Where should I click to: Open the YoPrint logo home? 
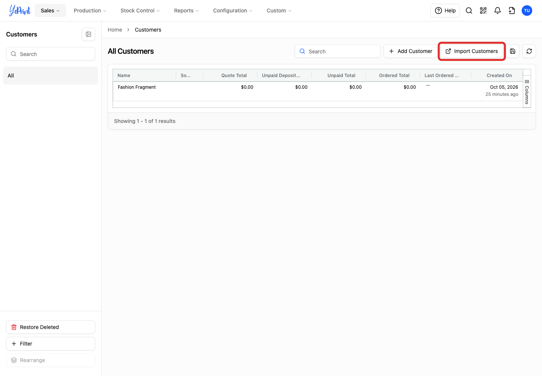pyautogui.click(x=20, y=11)
